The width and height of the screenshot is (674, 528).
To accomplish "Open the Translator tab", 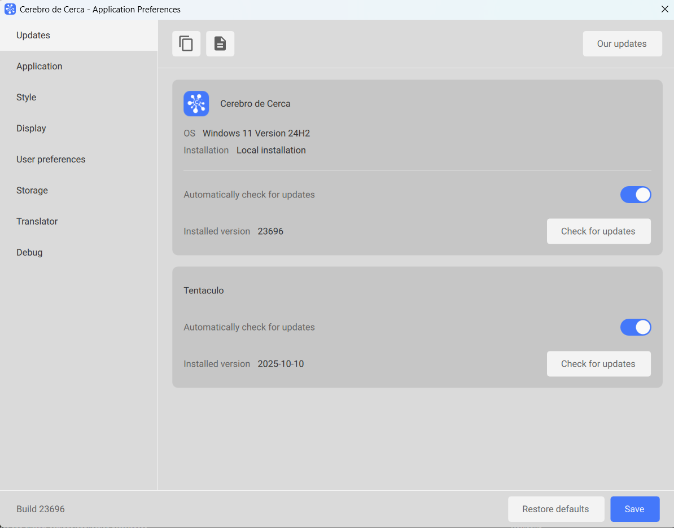I will [37, 222].
